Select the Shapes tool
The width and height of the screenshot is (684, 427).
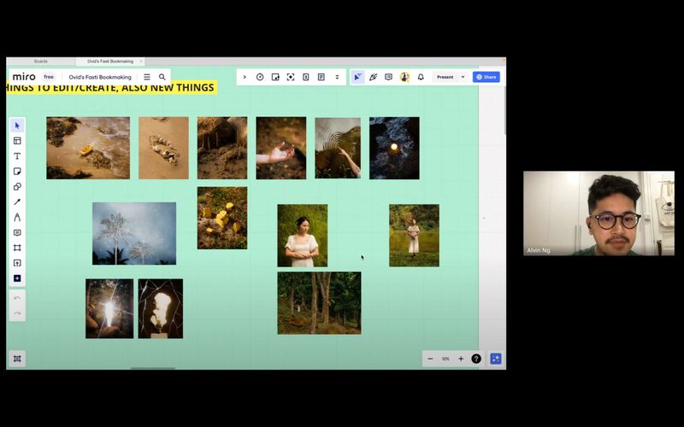click(17, 186)
